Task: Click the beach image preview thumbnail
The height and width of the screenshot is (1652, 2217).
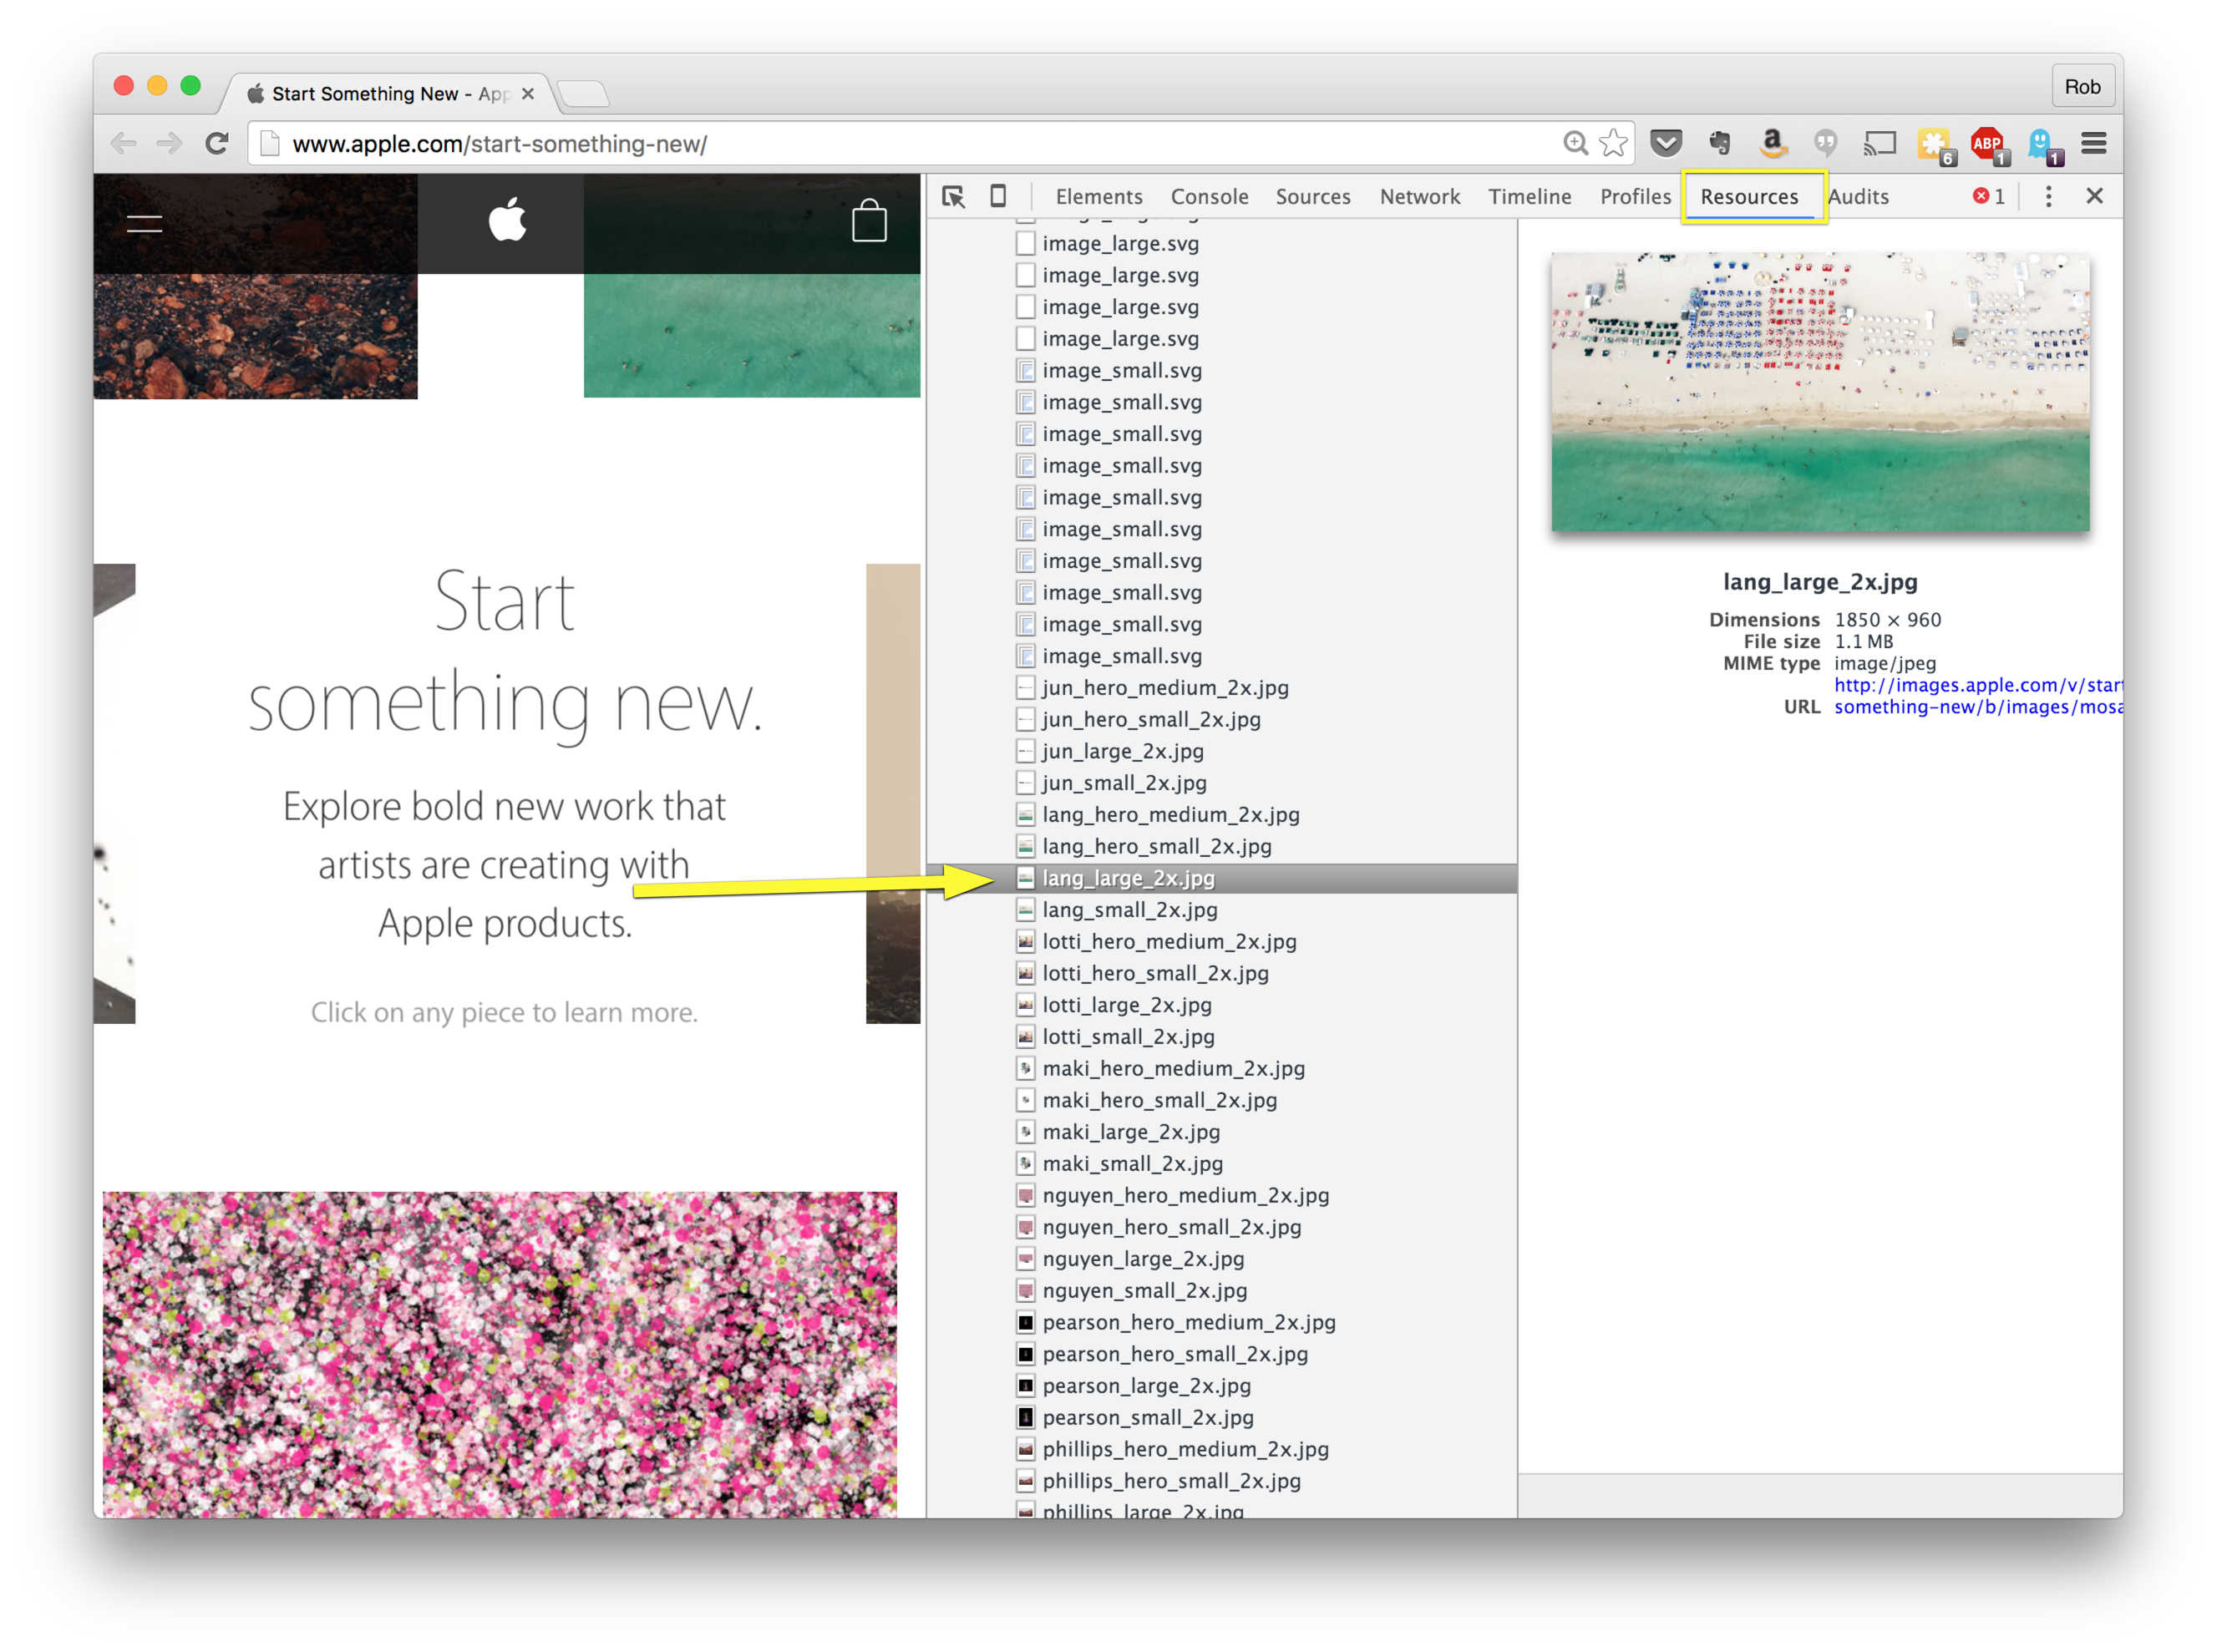Action: point(1819,392)
